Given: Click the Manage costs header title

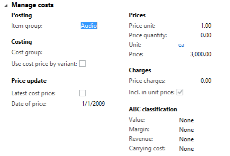Looking at the screenshot, I should [32, 5].
